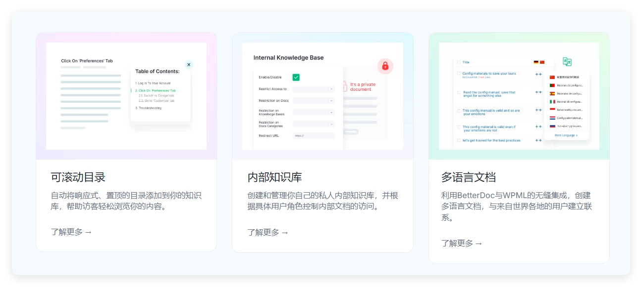Click the Portugal flag language entry
642x287 pixels.
[x=552, y=85]
